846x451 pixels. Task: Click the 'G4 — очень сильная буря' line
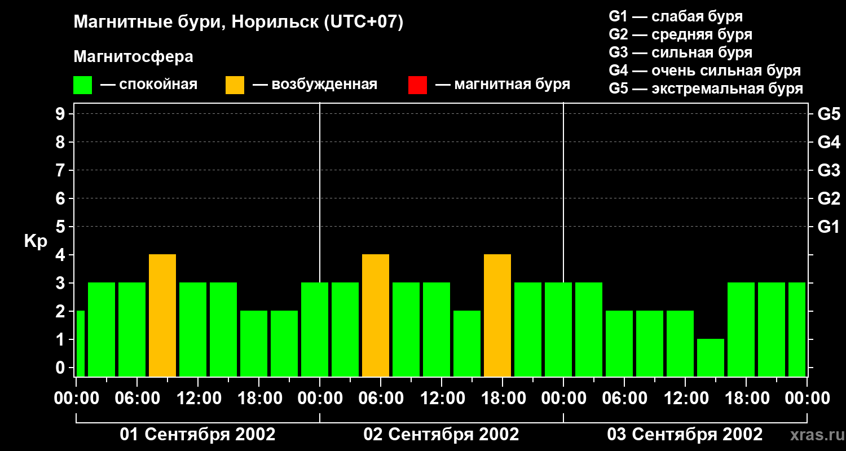pos(705,70)
